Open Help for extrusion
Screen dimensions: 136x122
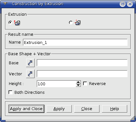[x=115, y=109]
